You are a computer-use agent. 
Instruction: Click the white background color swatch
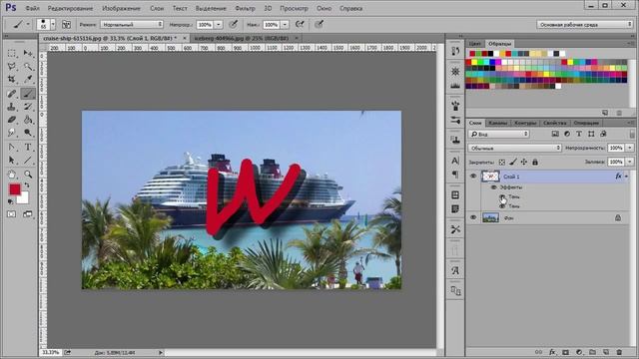24,199
